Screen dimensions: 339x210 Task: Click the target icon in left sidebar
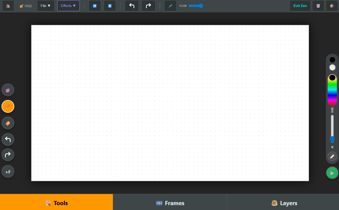pyautogui.click(x=8, y=90)
